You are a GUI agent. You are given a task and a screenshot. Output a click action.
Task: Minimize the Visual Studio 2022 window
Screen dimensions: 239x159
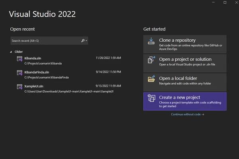coord(213,2)
